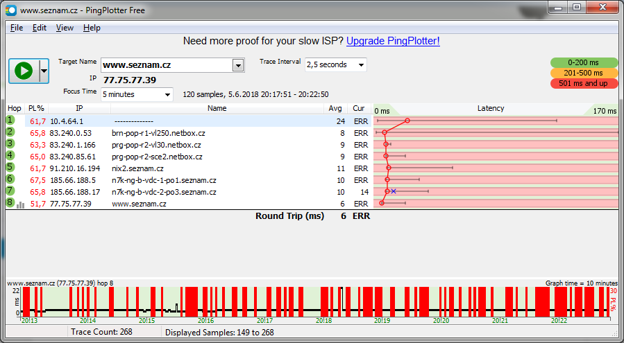This screenshot has height=343, width=624.
Task: Click the green play trace button
Action: tap(24, 71)
